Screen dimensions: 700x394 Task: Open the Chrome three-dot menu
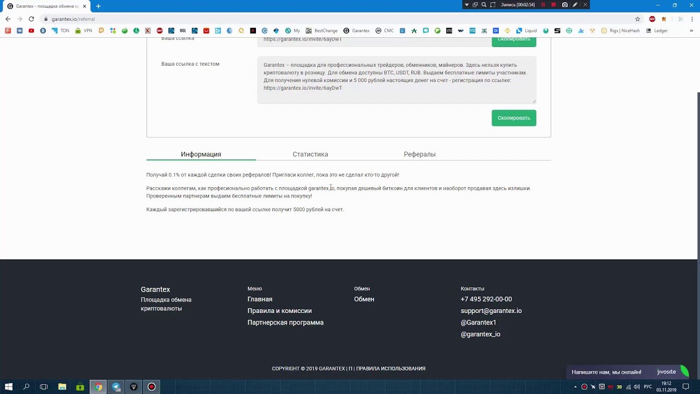click(x=692, y=19)
